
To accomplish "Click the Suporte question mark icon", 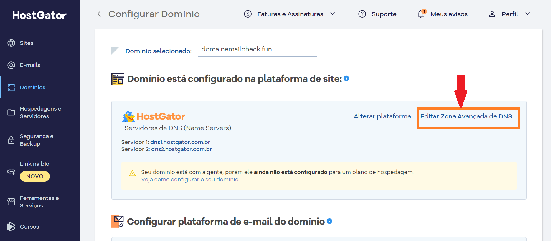I will (362, 14).
